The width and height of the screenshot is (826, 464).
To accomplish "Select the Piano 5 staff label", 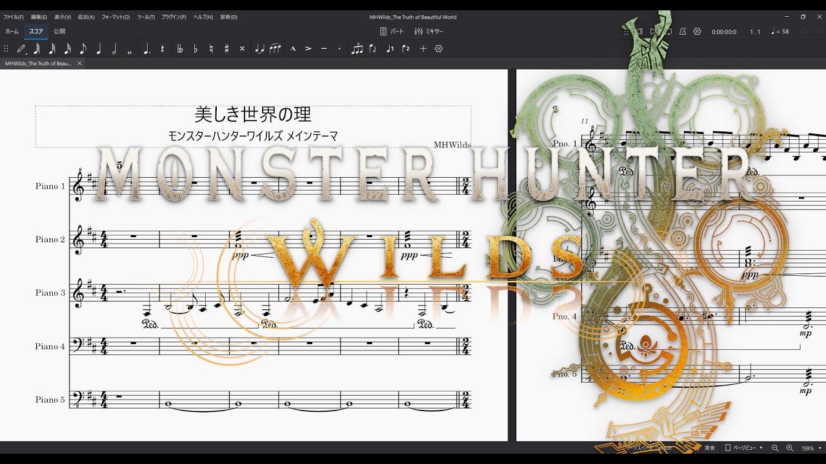I will pos(50,400).
